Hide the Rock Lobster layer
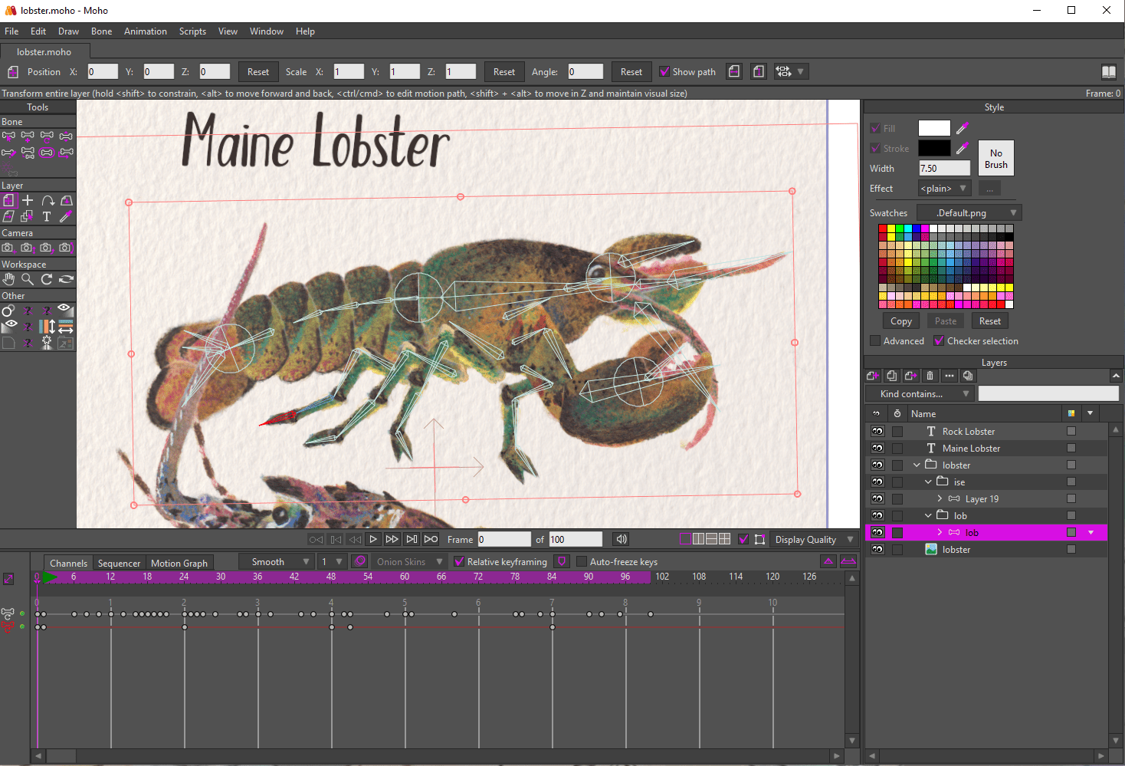 [877, 432]
